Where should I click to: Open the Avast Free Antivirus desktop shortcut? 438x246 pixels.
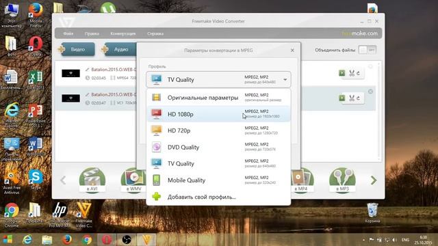tap(12, 182)
